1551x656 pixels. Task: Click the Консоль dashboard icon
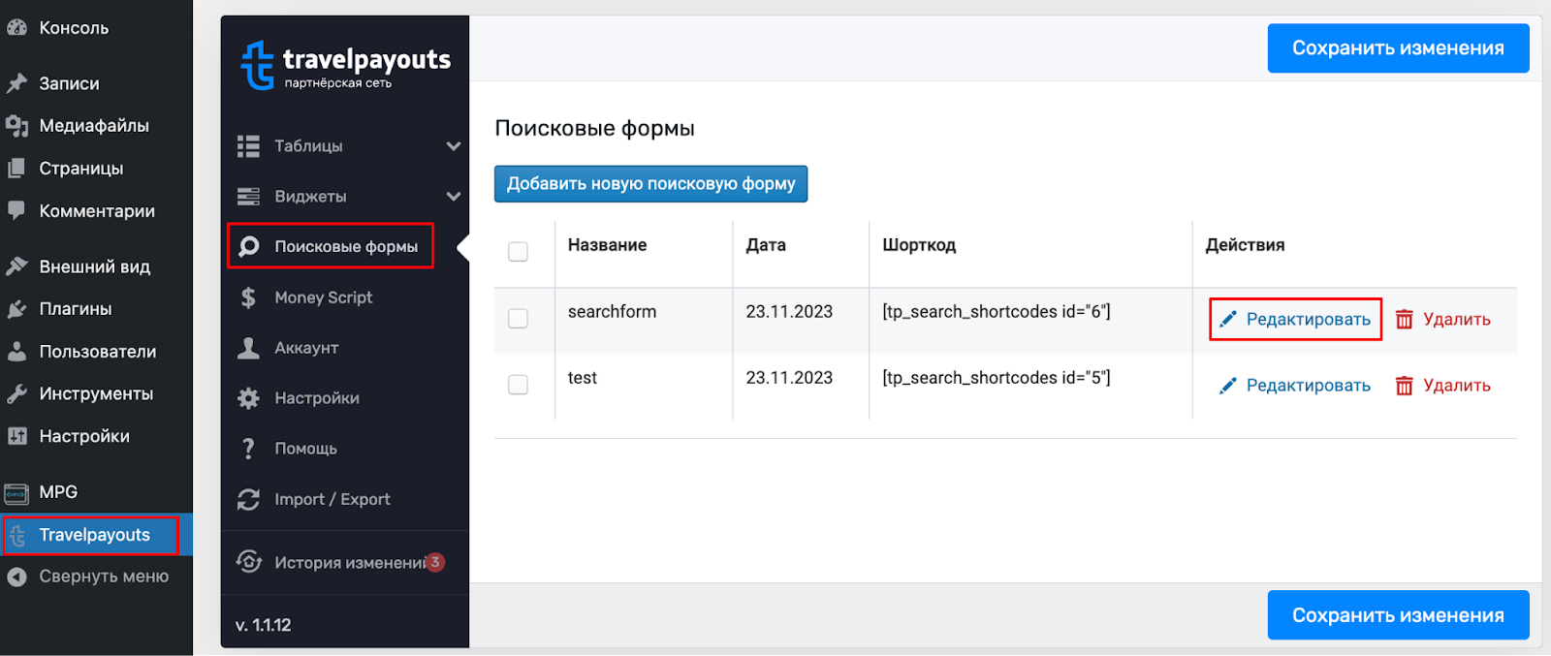click(x=16, y=28)
